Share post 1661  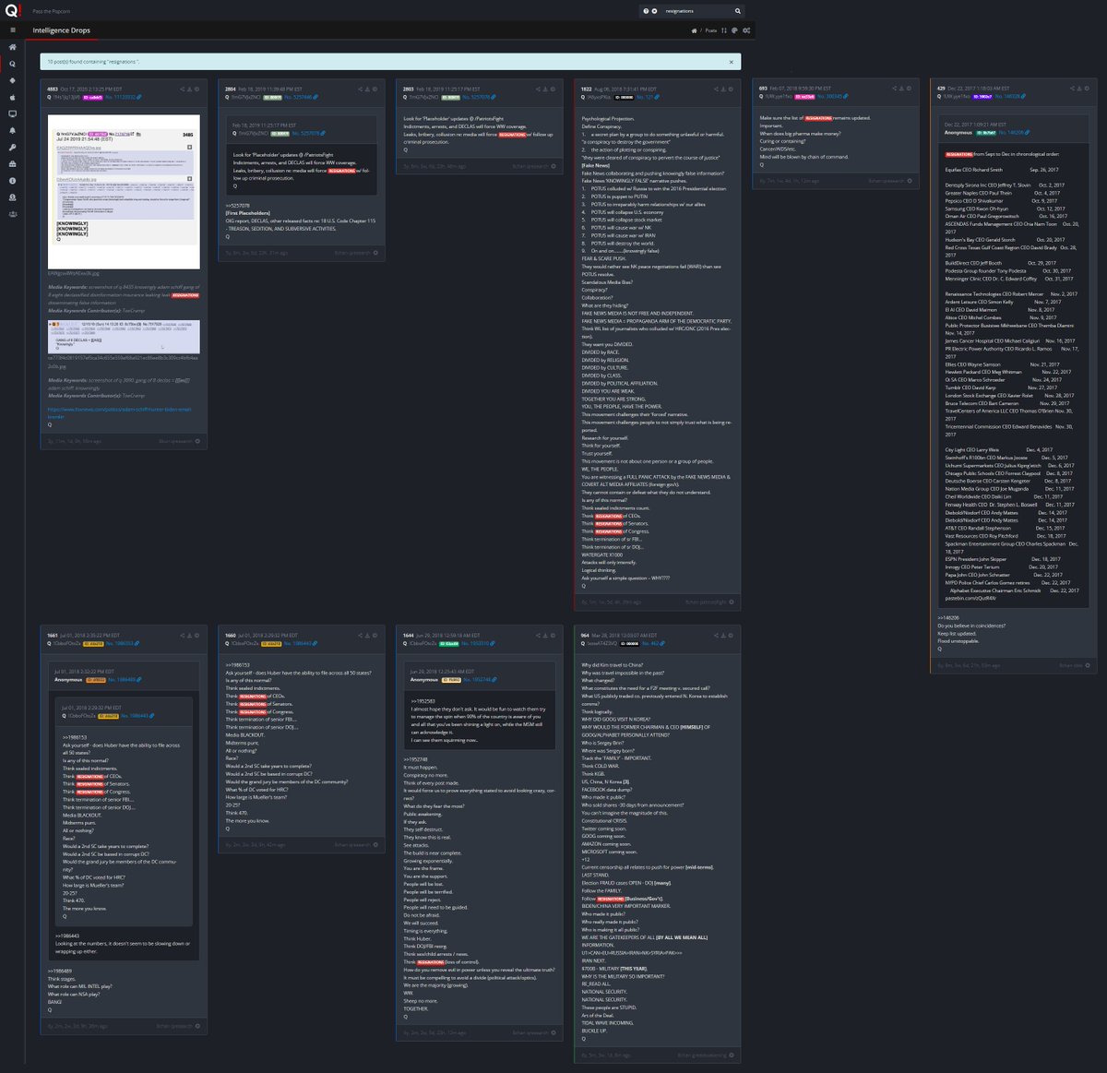point(183,635)
